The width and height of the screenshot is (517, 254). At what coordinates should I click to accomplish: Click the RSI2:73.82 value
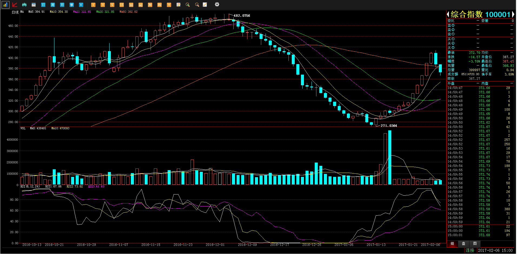pyautogui.click(x=75, y=186)
